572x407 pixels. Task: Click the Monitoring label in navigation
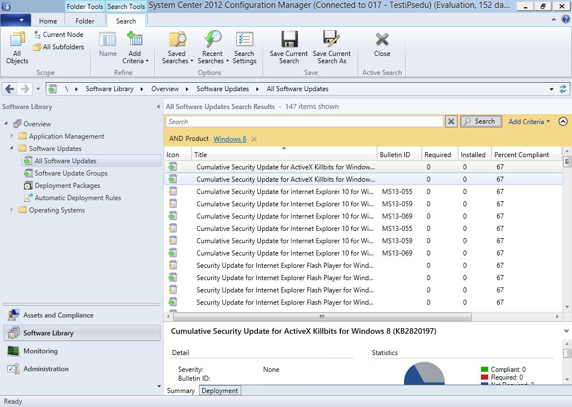pos(40,351)
